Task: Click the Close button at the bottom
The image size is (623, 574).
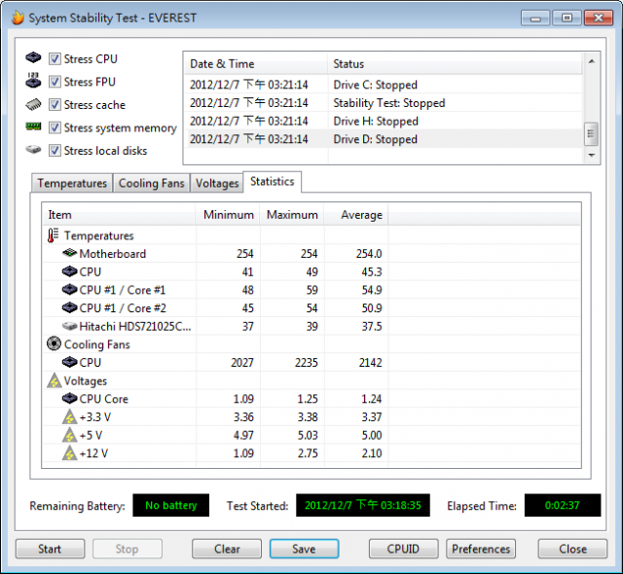Action: [x=572, y=549]
